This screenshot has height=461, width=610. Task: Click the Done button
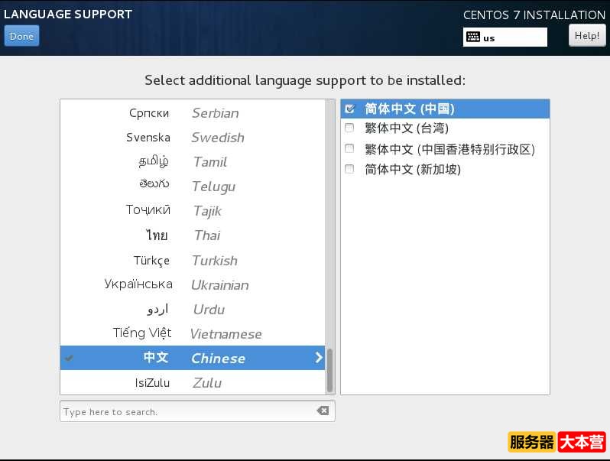click(21, 36)
